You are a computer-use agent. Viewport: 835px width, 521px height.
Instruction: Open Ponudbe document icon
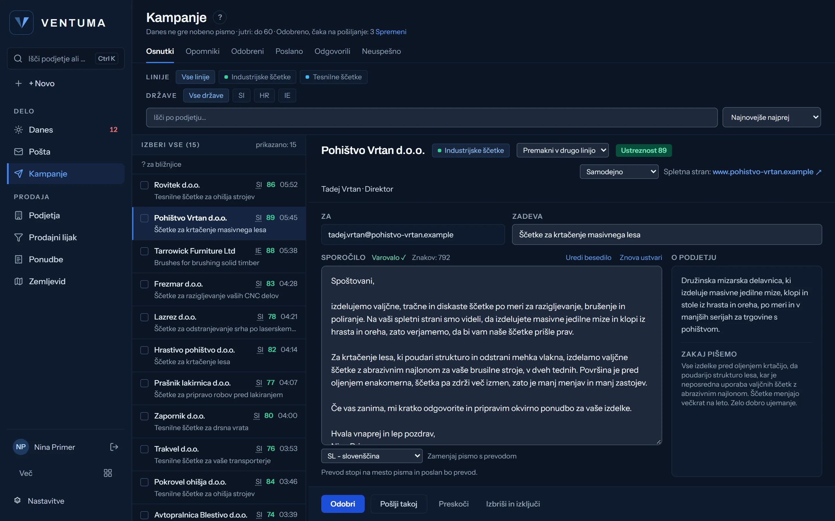[x=19, y=259]
